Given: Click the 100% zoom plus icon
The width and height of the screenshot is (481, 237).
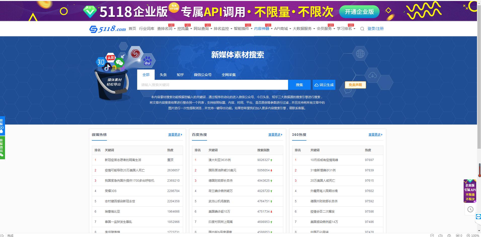Looking at the screenshot, I should point(468,235).
